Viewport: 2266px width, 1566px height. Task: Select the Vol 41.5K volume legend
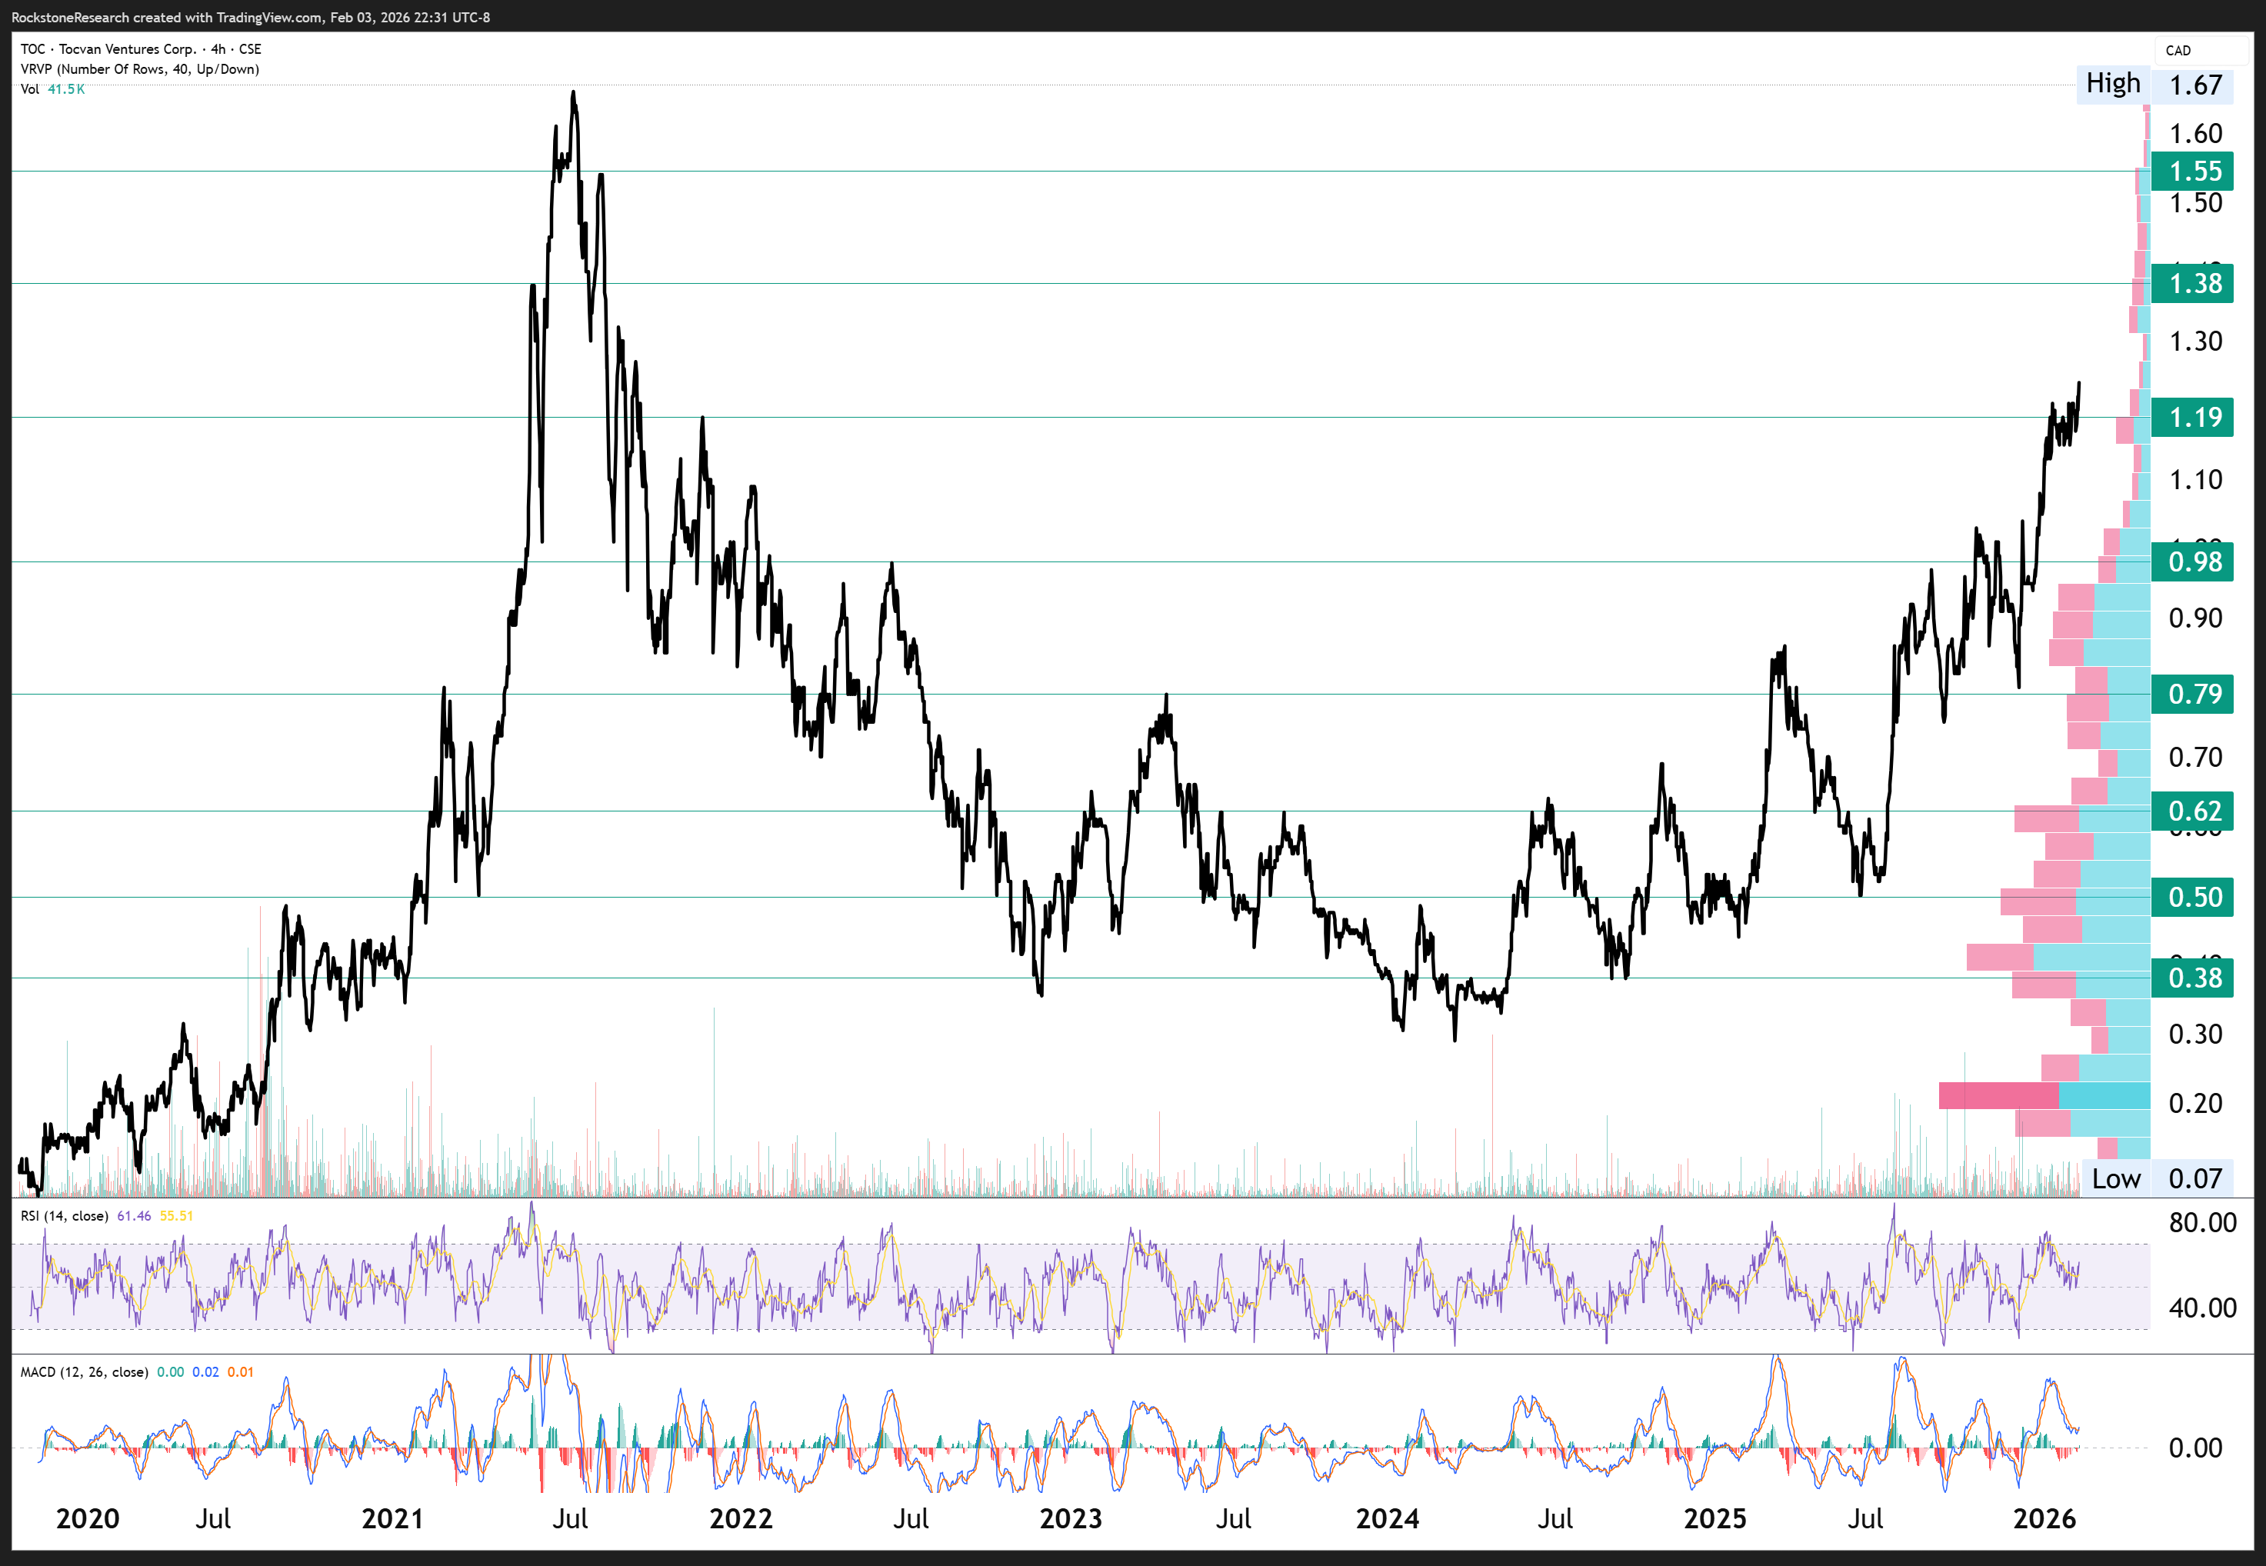pyautogui.click(x=53, y=89)
